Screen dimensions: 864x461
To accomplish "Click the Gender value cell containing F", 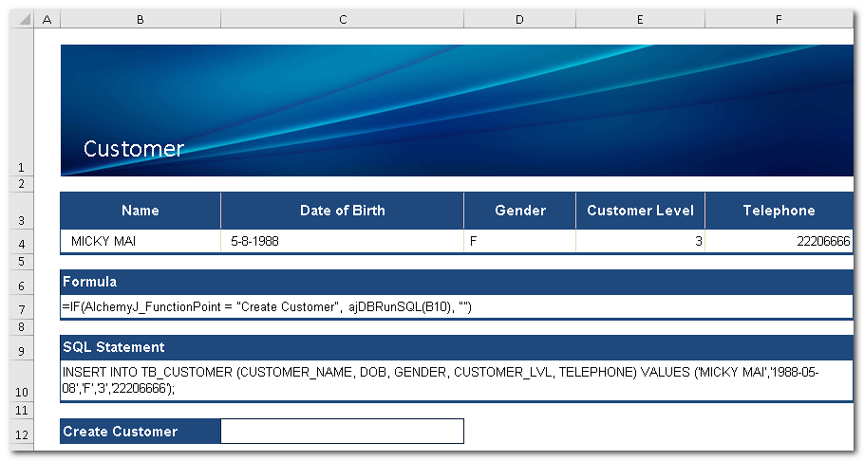I will pos(519,242).
